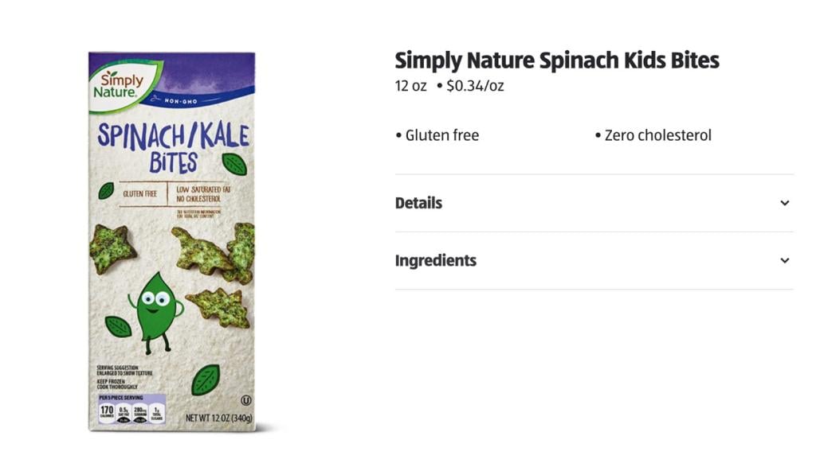Select the green leaf beside NET WT text
The image size is (816, 475).
[206, 380]
